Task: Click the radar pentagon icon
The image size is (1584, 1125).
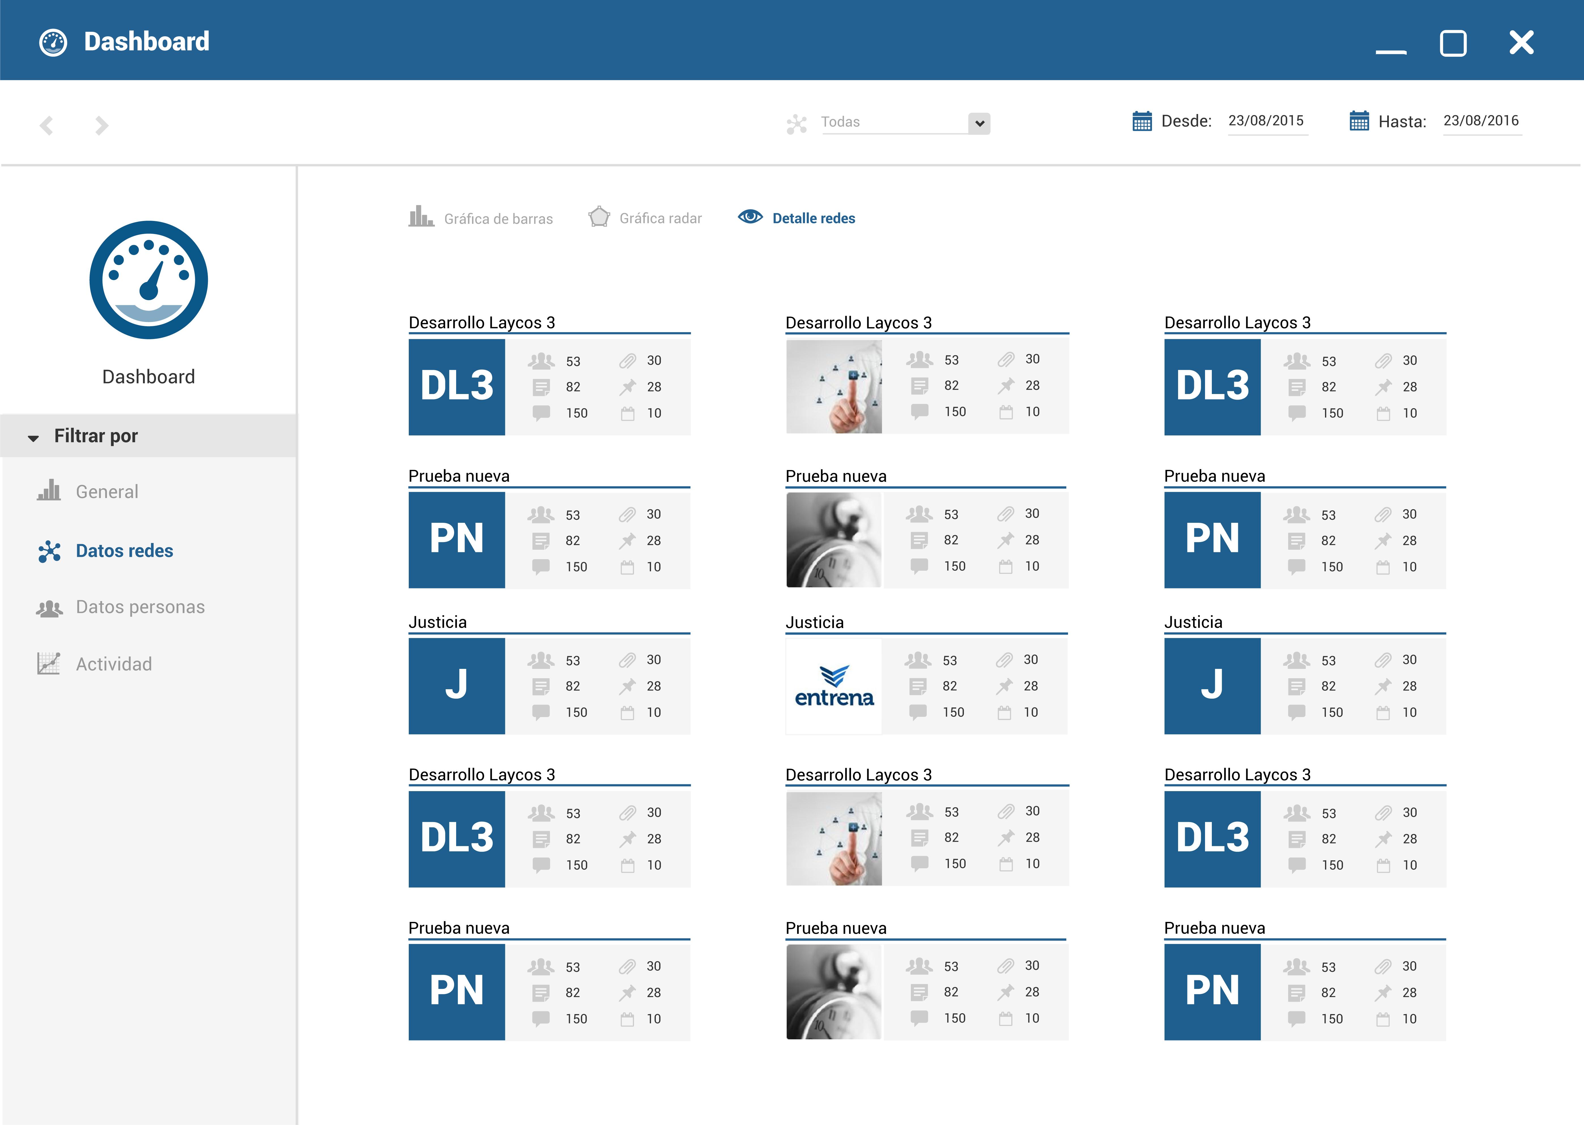Action: pyautogui.click(x=599, y=217)
